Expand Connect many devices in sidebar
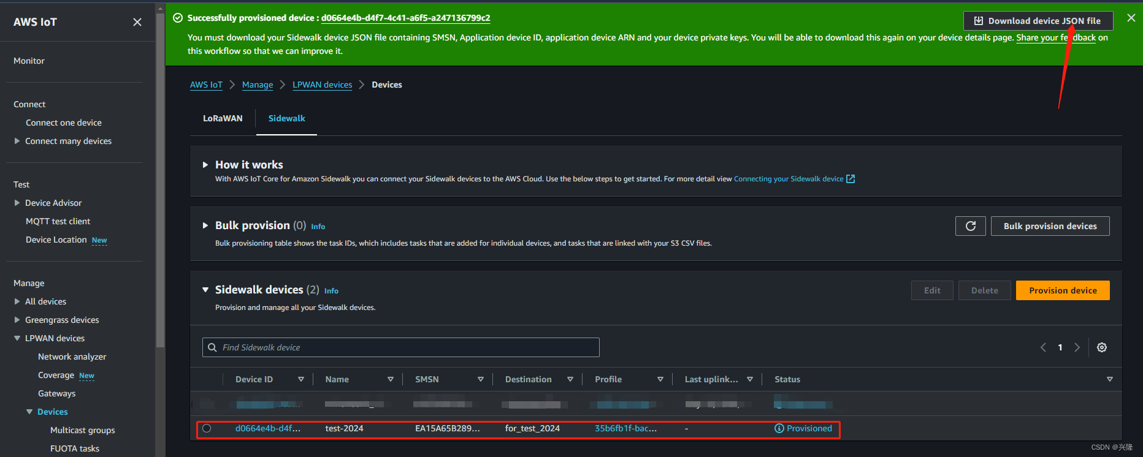The width and height of the screenshot is (1143, 457). click(x=17, y=141)
